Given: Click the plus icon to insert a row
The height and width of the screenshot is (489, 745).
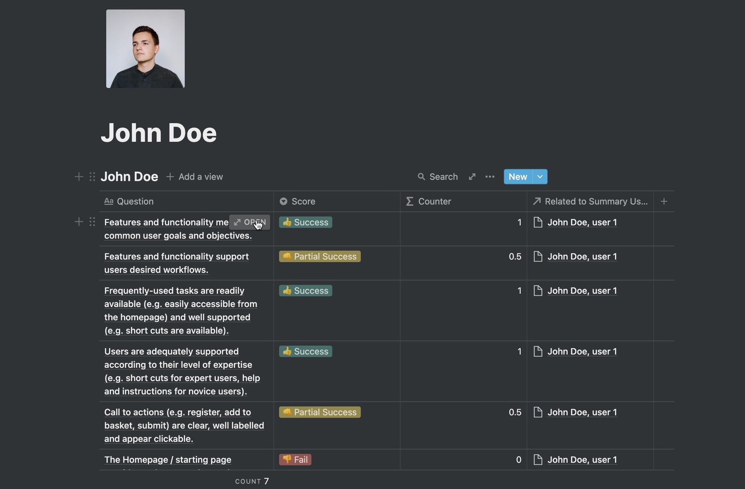Looking at the screenshot, I should pyautogui.click(x=78, y=222).
